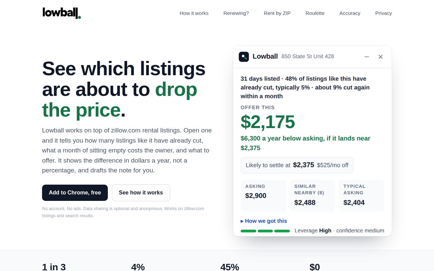
Task: Click the OFFER THIS label
Action: (258, 107)
